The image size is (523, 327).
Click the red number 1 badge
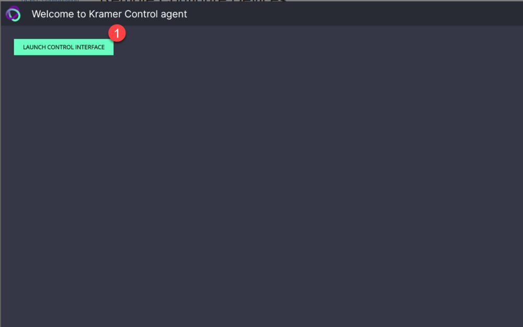117,33
